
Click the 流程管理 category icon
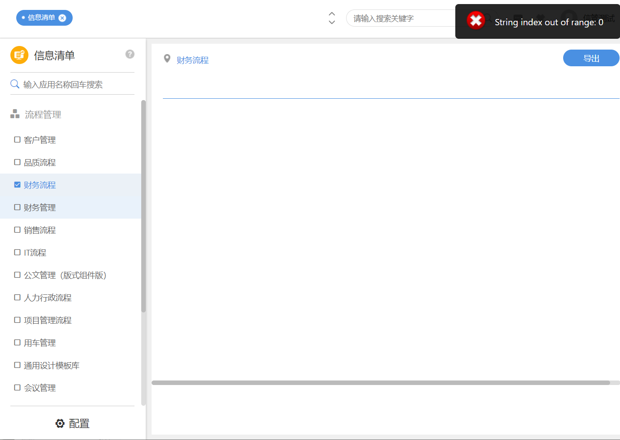pos(15,114)
